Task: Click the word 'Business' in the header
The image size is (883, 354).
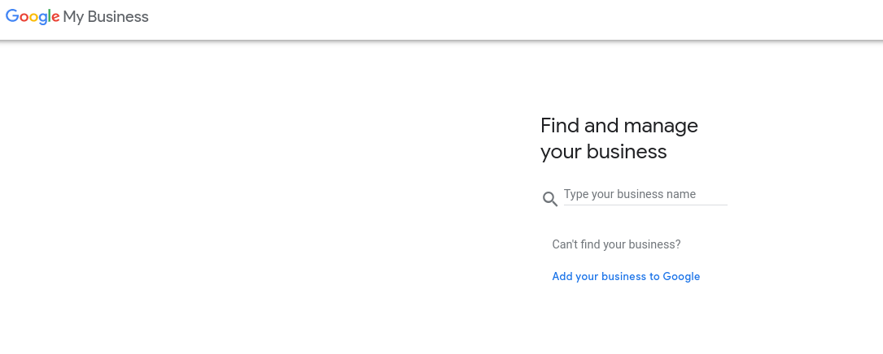Action: pyautogui.click(x=118, y=17)
